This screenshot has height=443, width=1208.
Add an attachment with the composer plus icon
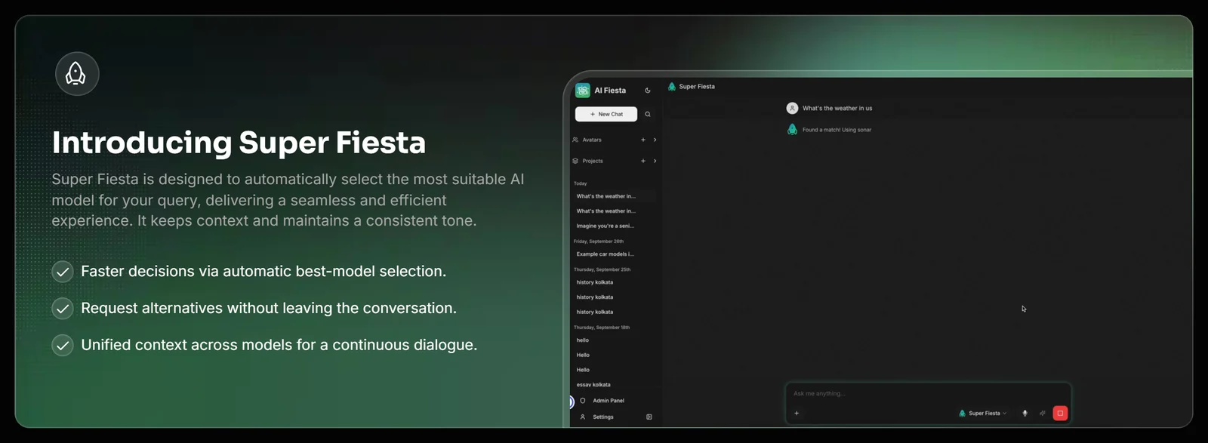pyautogui.click(x=797, y=414)
